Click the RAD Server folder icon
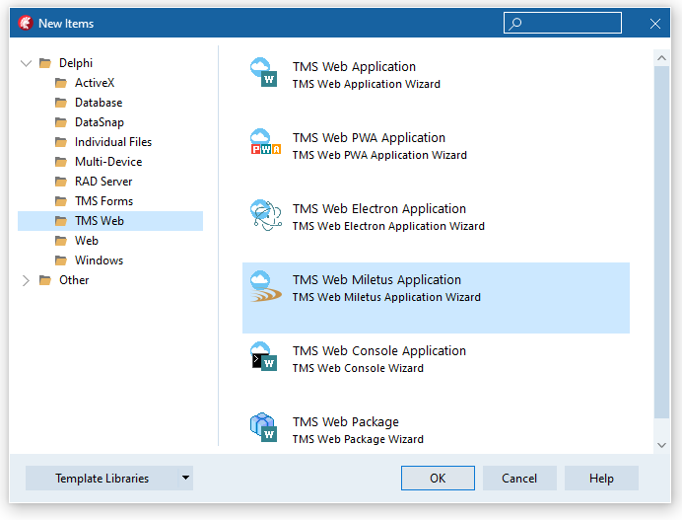The image size is (682, 520). click(61, 182)
